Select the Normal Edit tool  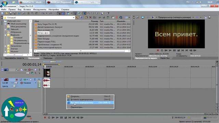pos(85,13)
